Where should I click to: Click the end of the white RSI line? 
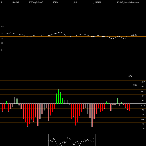point(129,36)
